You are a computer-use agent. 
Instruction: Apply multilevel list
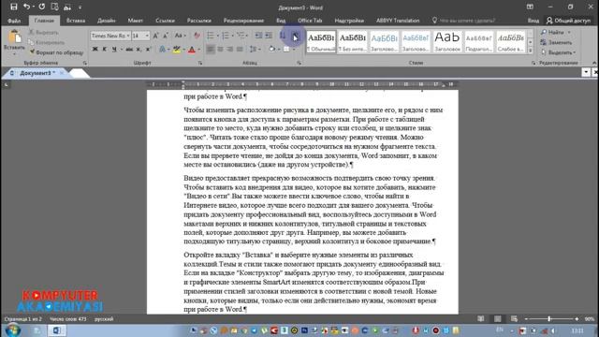tap(241, 36)
